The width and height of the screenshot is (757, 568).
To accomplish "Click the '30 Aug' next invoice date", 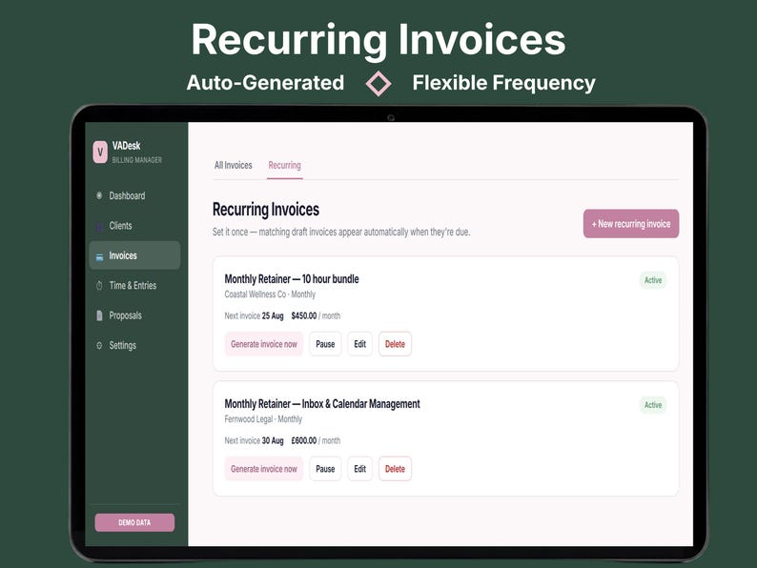I will [273, 440].
